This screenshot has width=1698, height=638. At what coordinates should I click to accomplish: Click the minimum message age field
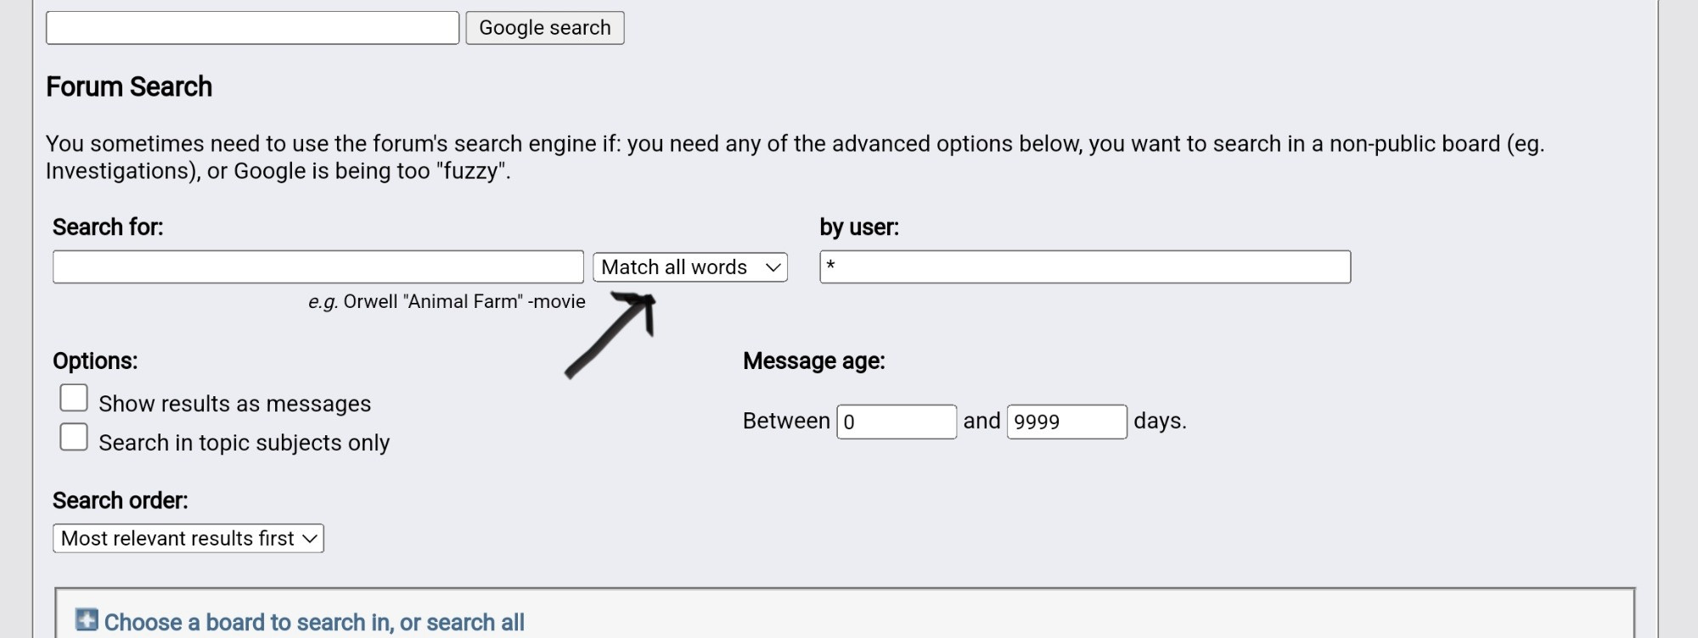(x=897, y=422)
